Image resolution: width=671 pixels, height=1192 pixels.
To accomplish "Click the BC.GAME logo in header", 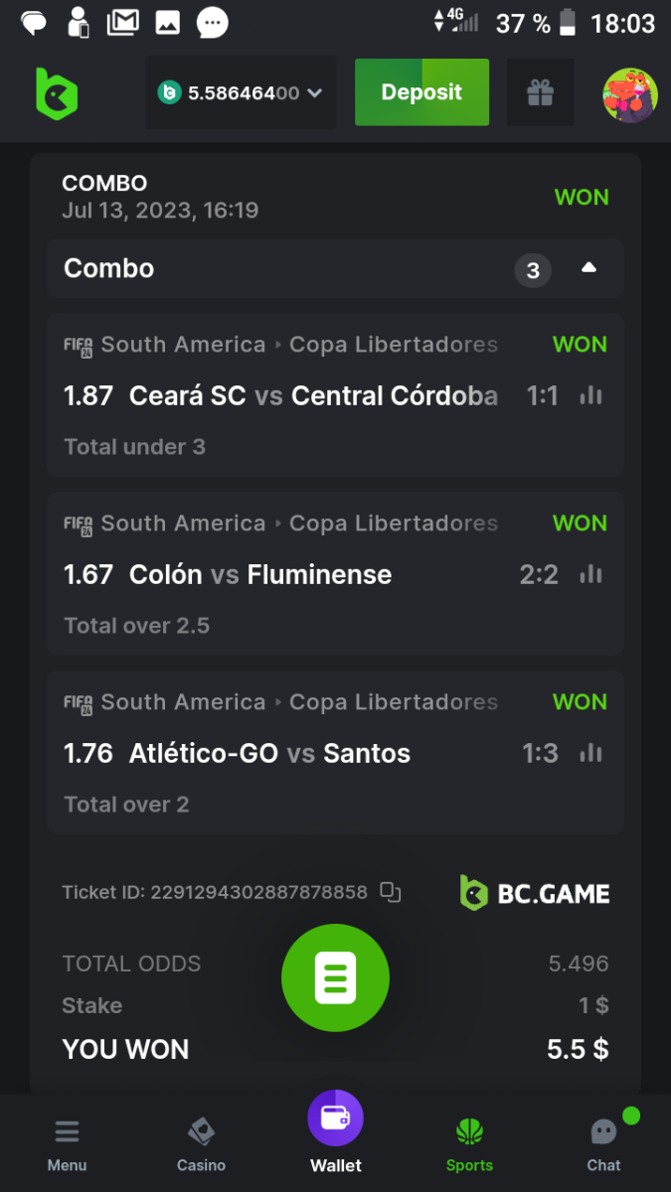I will (57, 93).
